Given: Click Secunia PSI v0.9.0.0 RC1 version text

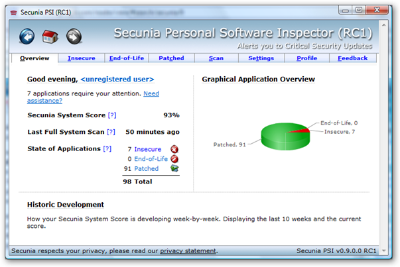Looking at the screenshot, I should click(336, 250).
